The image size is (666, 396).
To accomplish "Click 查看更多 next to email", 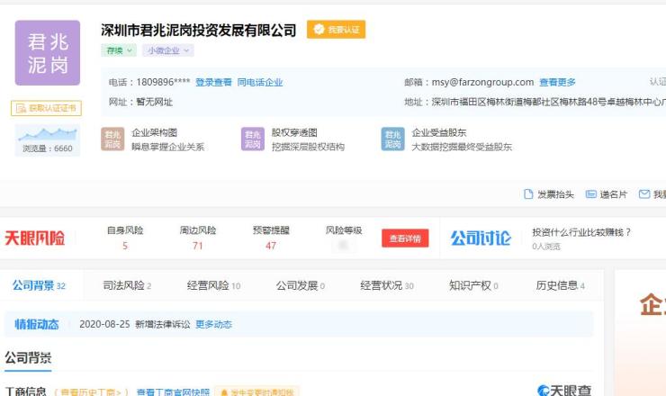I will click(557, 83).
